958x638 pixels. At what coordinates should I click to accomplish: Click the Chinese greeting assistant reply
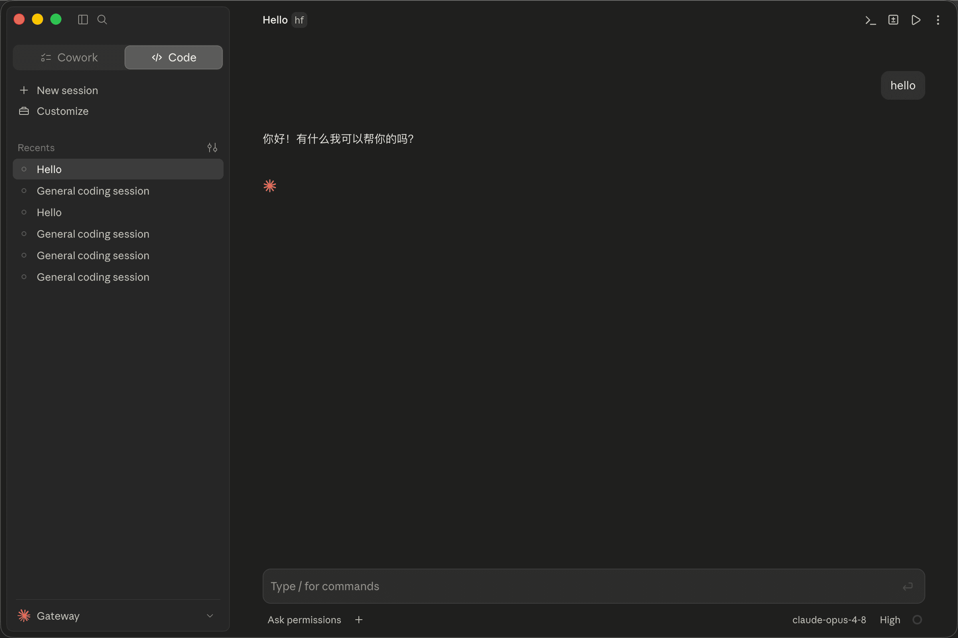(338, 139)
